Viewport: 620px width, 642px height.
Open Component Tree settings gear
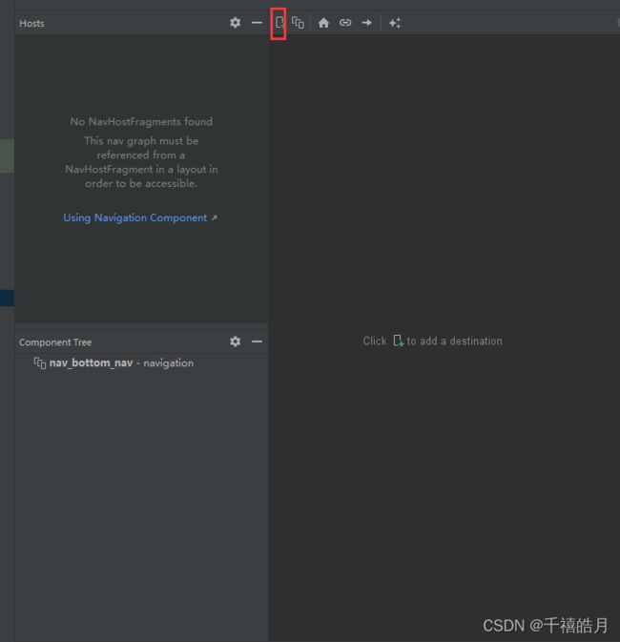235,342
